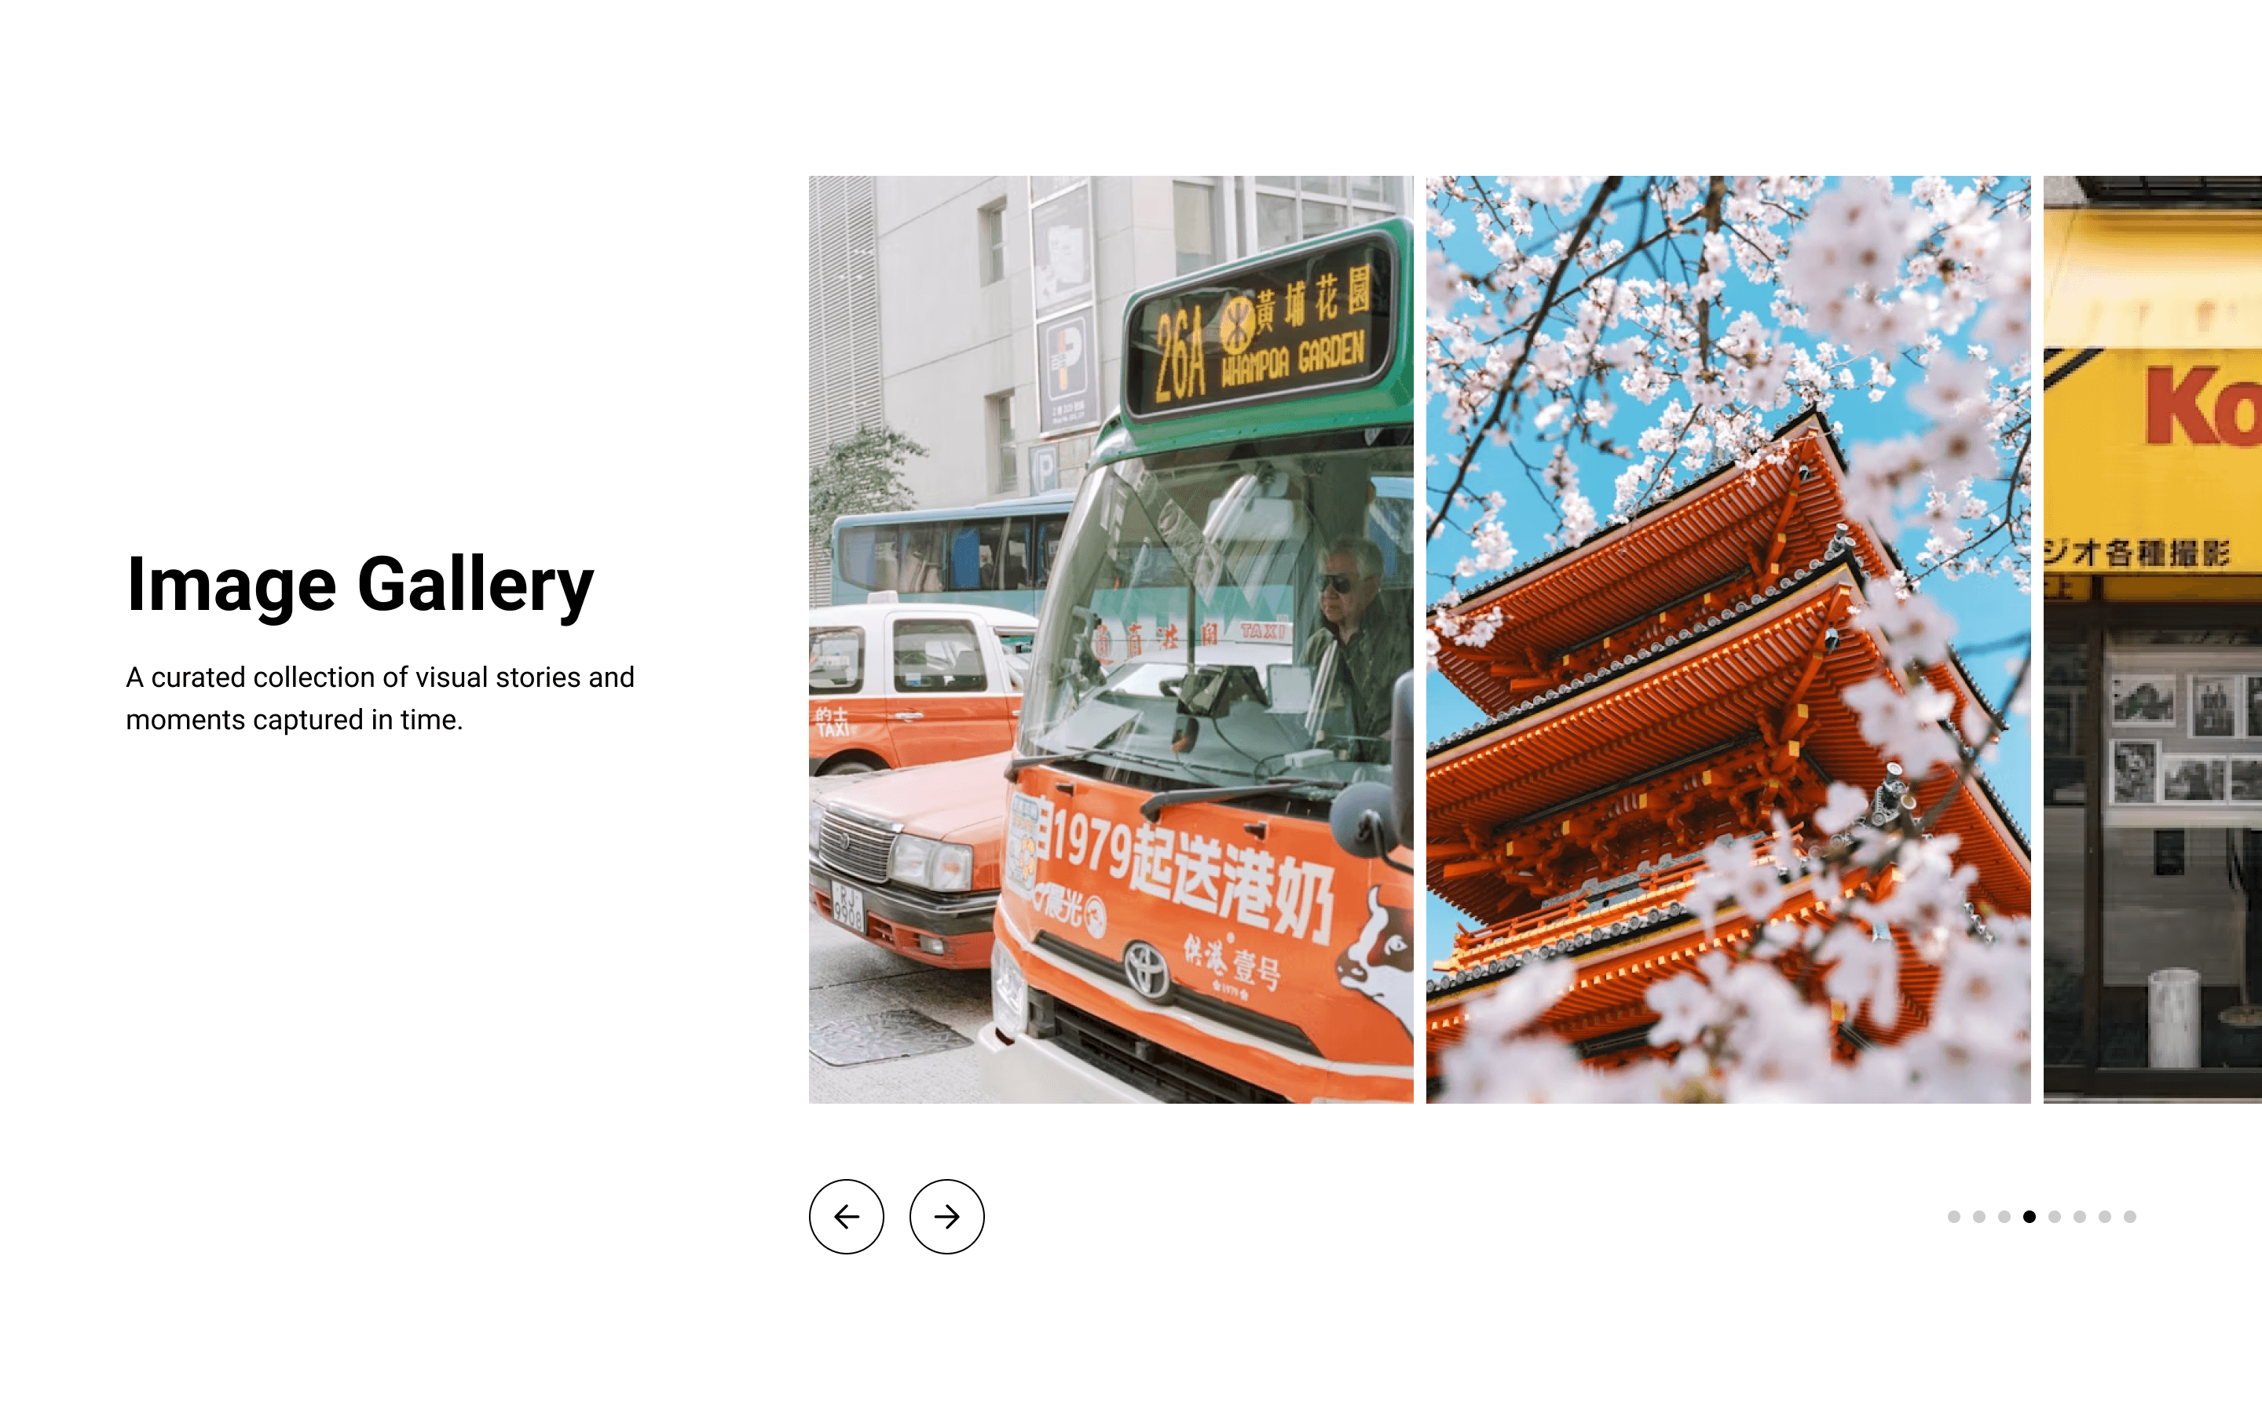Click the Toyota emblem on the minibus
This screenshot has width=2262, height=1413.
click(x=1147, y=969)
